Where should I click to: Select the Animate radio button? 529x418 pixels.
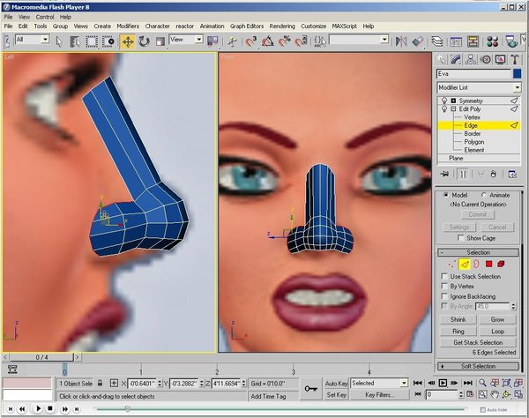click(x=484, y=196)
